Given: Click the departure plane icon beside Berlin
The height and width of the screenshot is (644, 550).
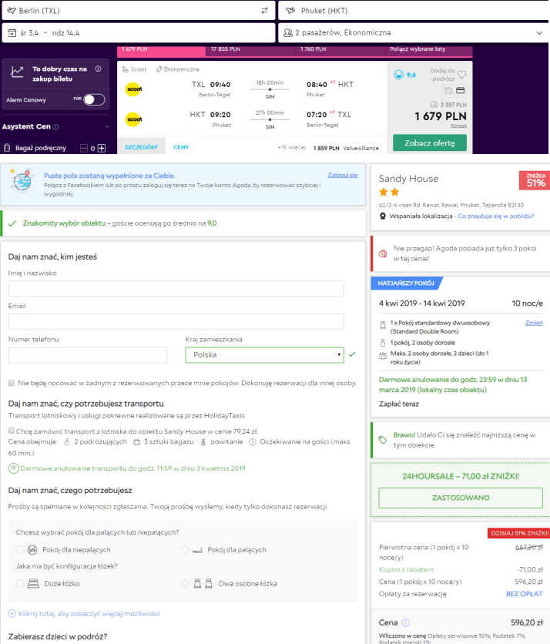Looking at the screenshot, I should 12,11.
